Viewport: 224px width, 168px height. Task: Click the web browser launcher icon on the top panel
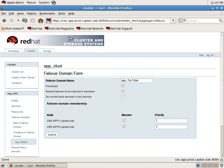(x=53, y=3)
